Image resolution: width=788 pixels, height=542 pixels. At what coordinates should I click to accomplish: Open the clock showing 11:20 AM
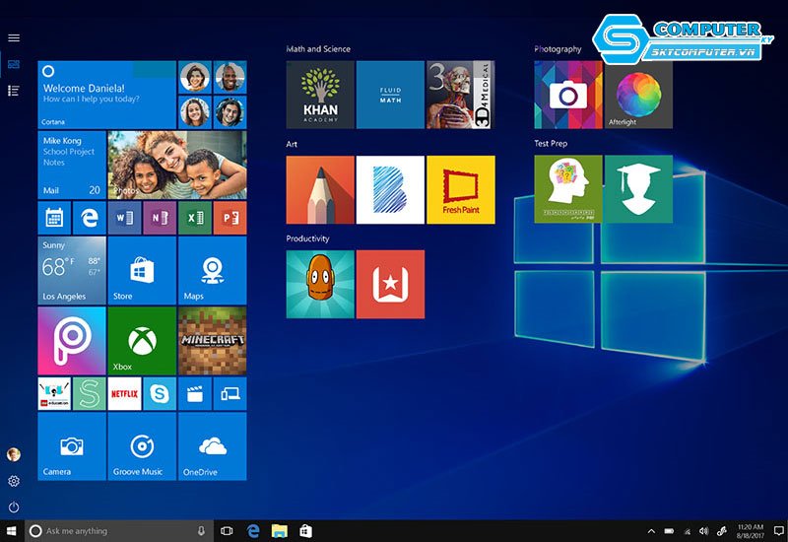(751, 531)
